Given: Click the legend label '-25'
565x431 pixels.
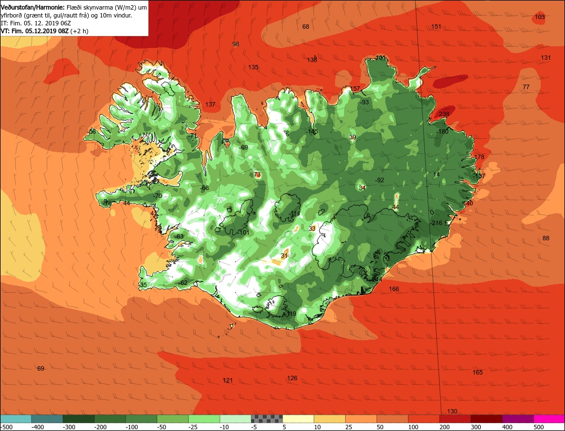Looking at the screenshot, I should point(193,427).
